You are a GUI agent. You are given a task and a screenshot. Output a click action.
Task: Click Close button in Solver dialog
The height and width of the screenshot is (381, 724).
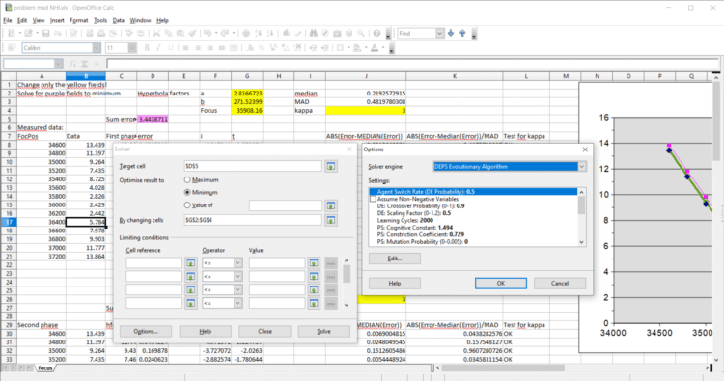265,331
